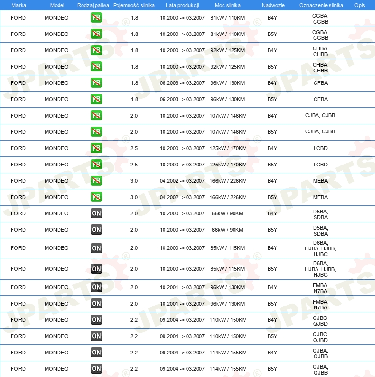
Task: Click 'B4Y' body in 92kW / 125KM row
Action: (x=272, y=50)
